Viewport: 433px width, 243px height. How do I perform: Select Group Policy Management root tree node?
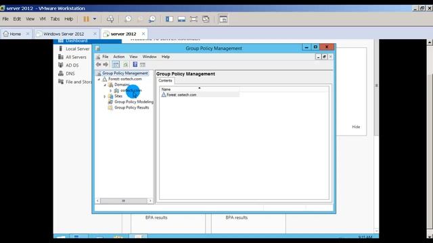pyautogui.click(x=124, y=73)
